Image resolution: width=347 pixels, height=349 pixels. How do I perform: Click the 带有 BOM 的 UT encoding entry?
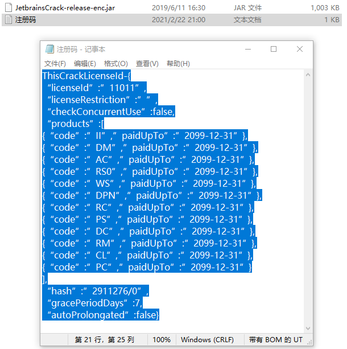[x=275, y=340]
